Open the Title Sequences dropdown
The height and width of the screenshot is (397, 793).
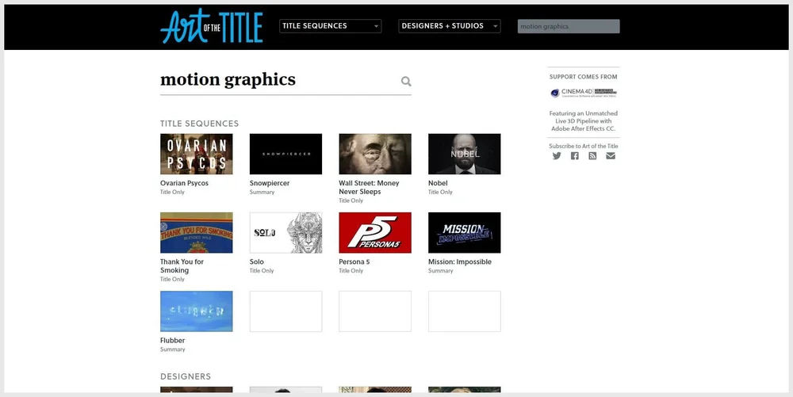click(330, 26)
